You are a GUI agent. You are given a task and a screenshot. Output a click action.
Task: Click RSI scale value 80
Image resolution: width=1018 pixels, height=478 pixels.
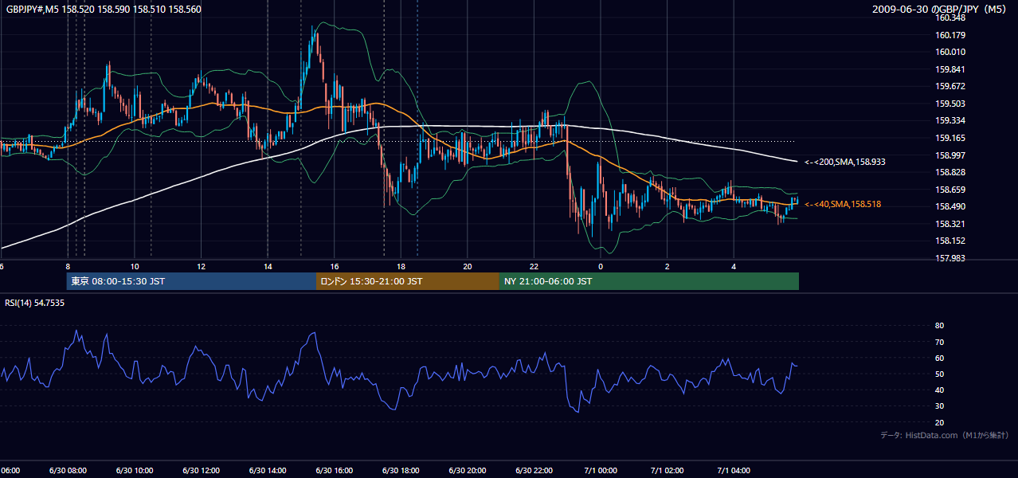point(940,326)
